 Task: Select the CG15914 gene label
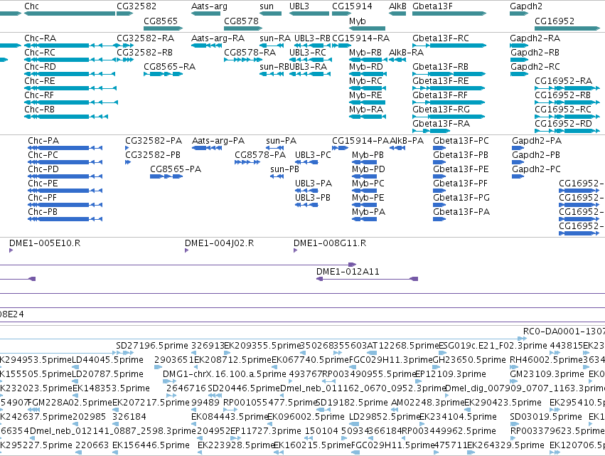point(353,6)
